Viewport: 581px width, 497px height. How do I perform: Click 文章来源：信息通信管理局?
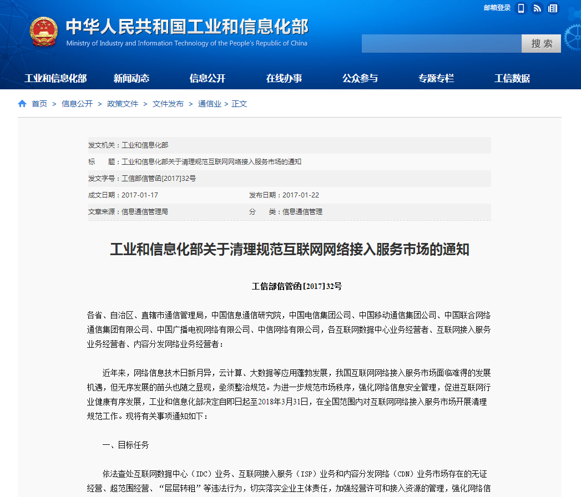128,212
